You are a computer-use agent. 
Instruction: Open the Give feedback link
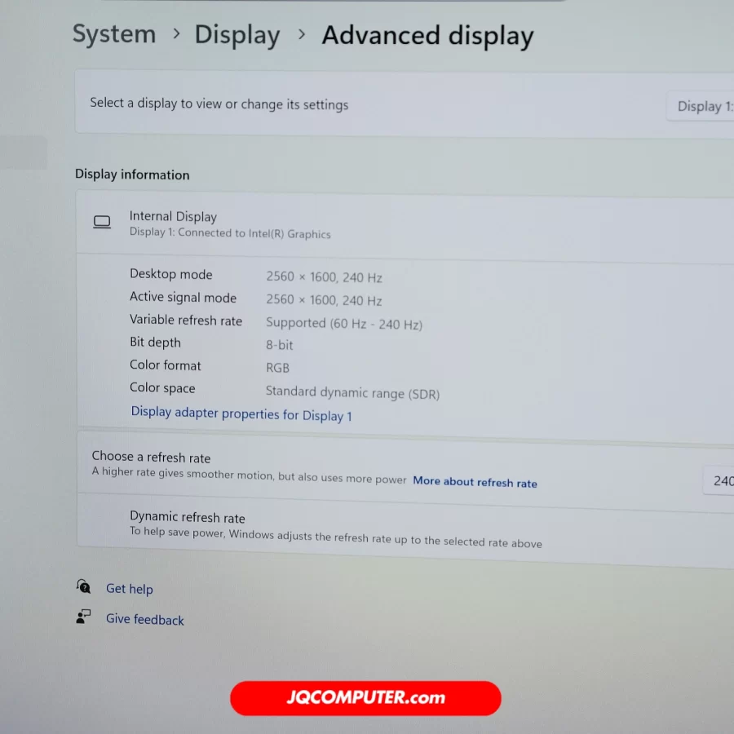click(x=145, y=620)
